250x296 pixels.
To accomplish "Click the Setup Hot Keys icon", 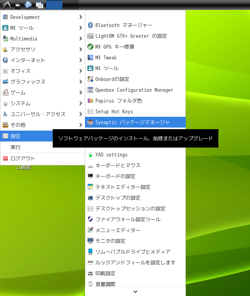I will point(90,111).
